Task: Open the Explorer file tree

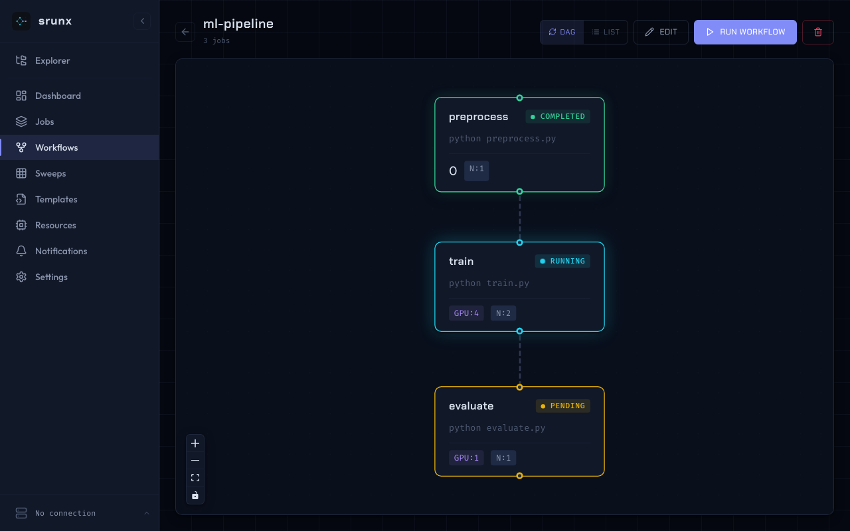Action: [x=52, y=60]
